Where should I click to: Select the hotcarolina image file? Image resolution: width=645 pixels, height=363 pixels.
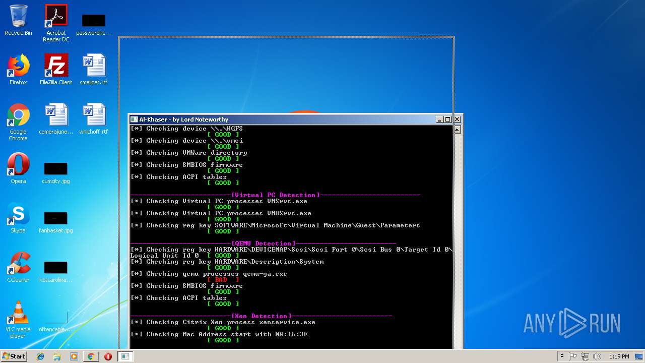click(56, 271)
